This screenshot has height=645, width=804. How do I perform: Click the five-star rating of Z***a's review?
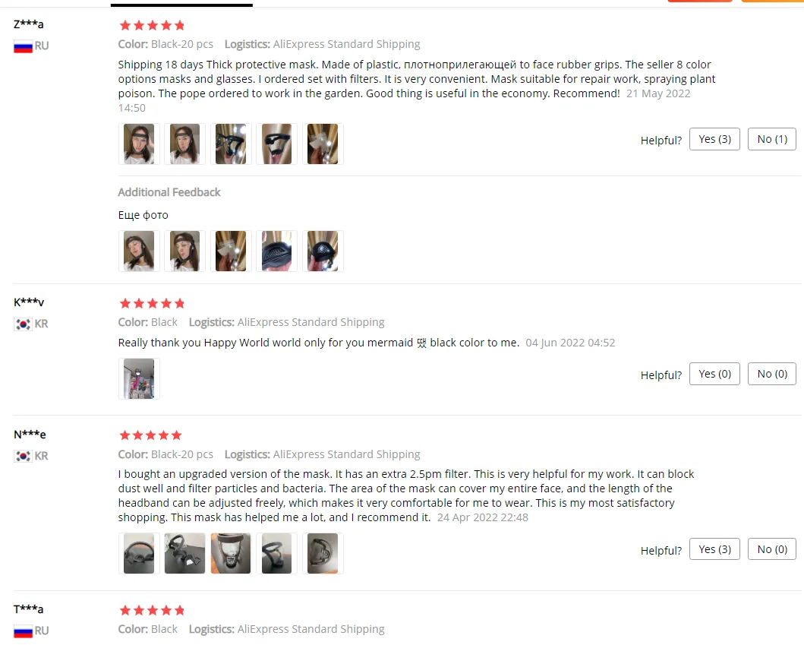coord(152,25)
